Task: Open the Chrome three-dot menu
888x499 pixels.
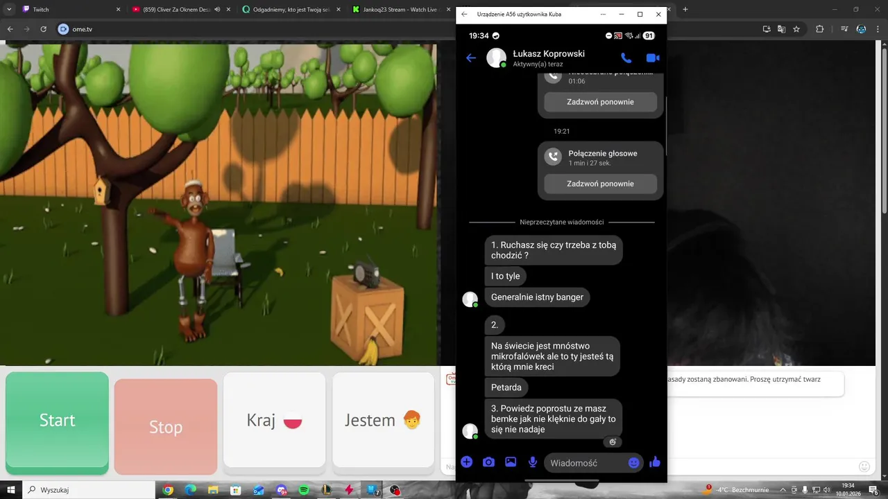Action: (878, 29)
